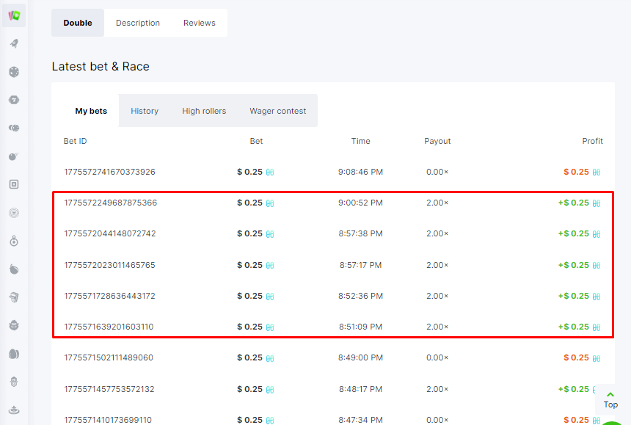Image resolution: width=631 pixels, height=425 pixels.
Task: Show the High rollers tab
Action: (204, 111)
